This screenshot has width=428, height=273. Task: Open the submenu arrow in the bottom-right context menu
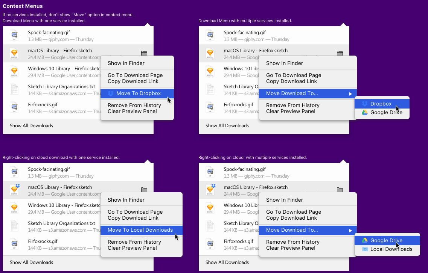click(x=351, y=230)
